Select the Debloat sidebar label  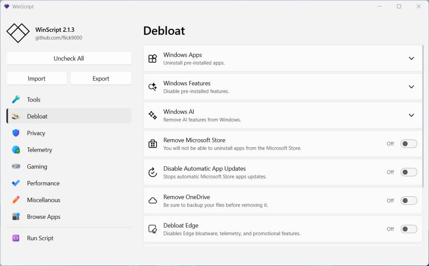tap(37, 116)
